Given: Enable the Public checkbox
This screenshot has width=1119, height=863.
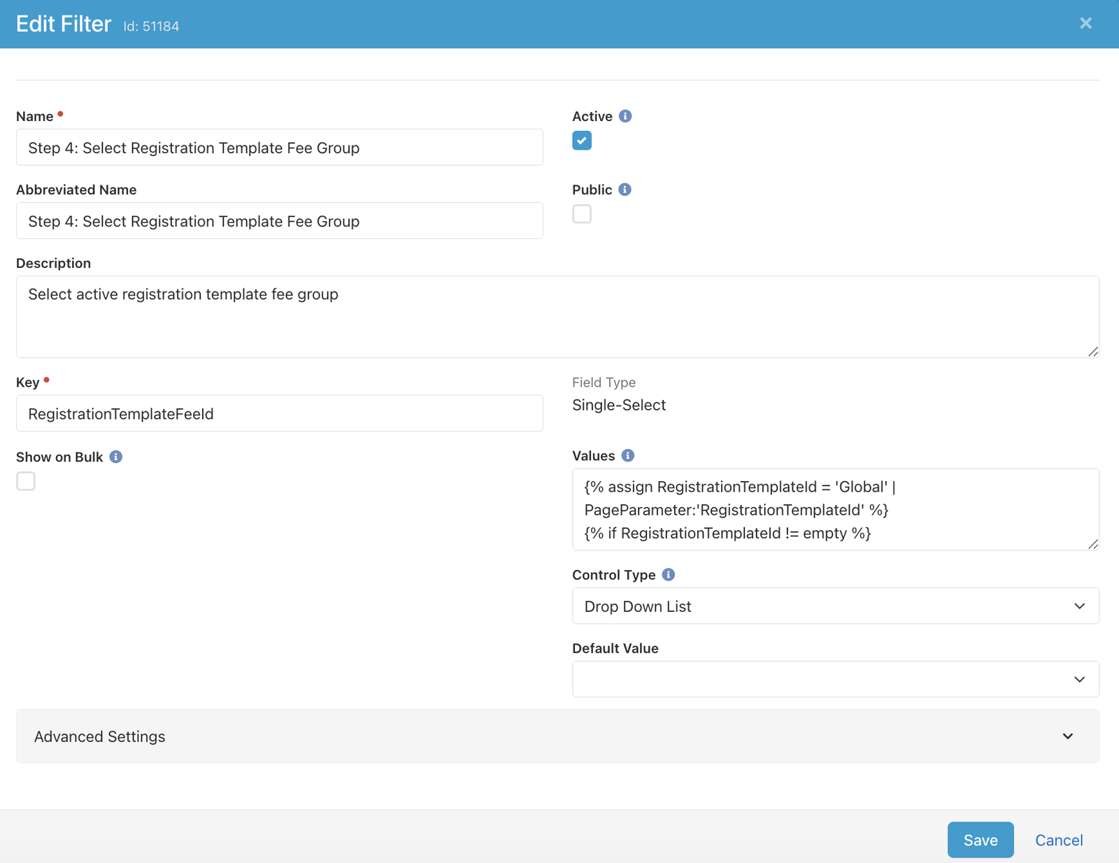Looking at the screenshot, I should 581,214.
